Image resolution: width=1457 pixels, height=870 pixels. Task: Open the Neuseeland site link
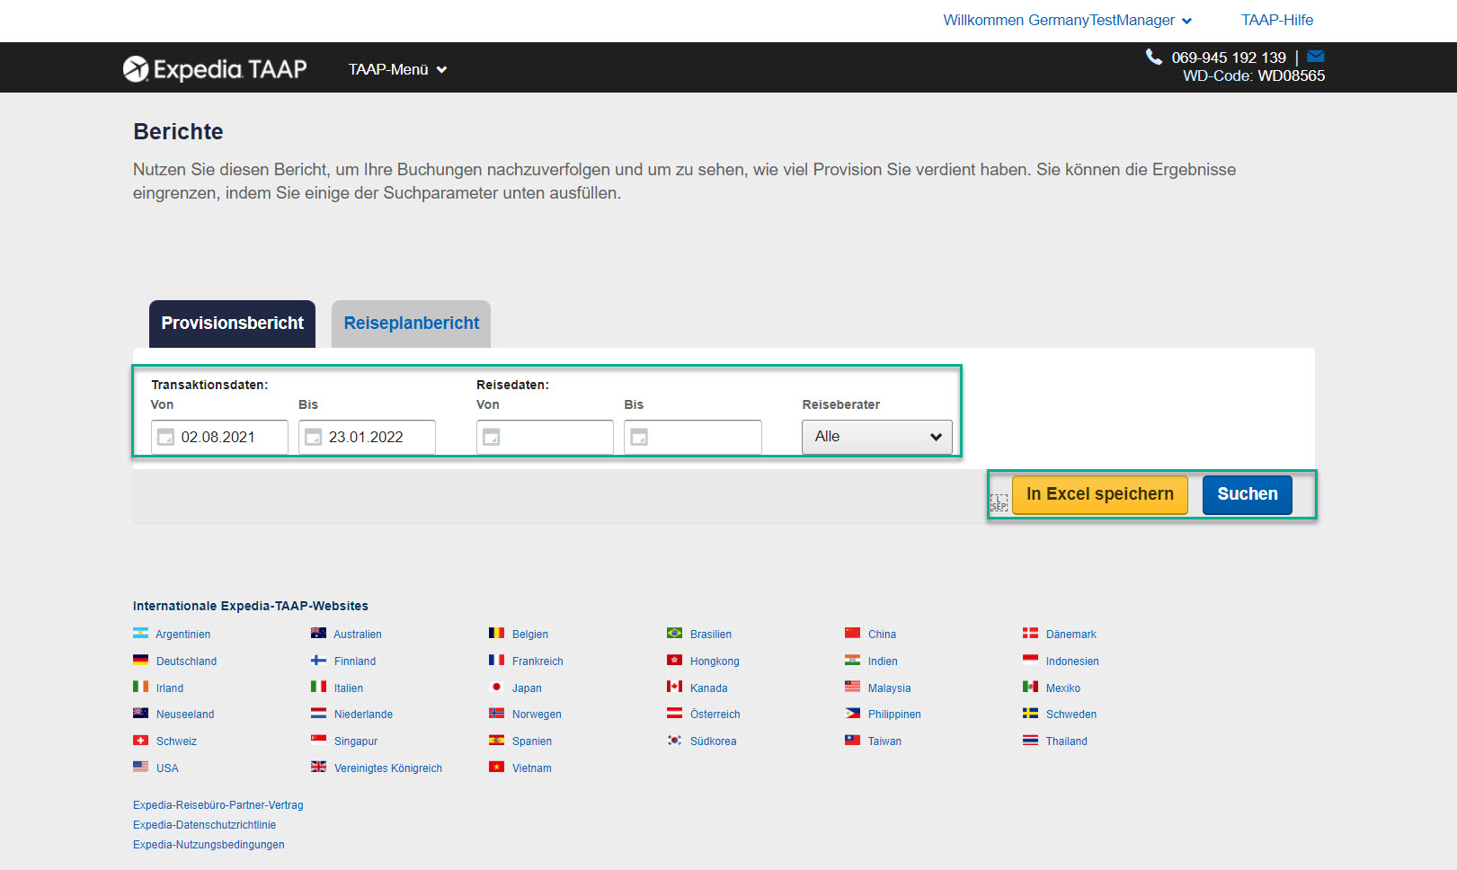tap(185, 715)
